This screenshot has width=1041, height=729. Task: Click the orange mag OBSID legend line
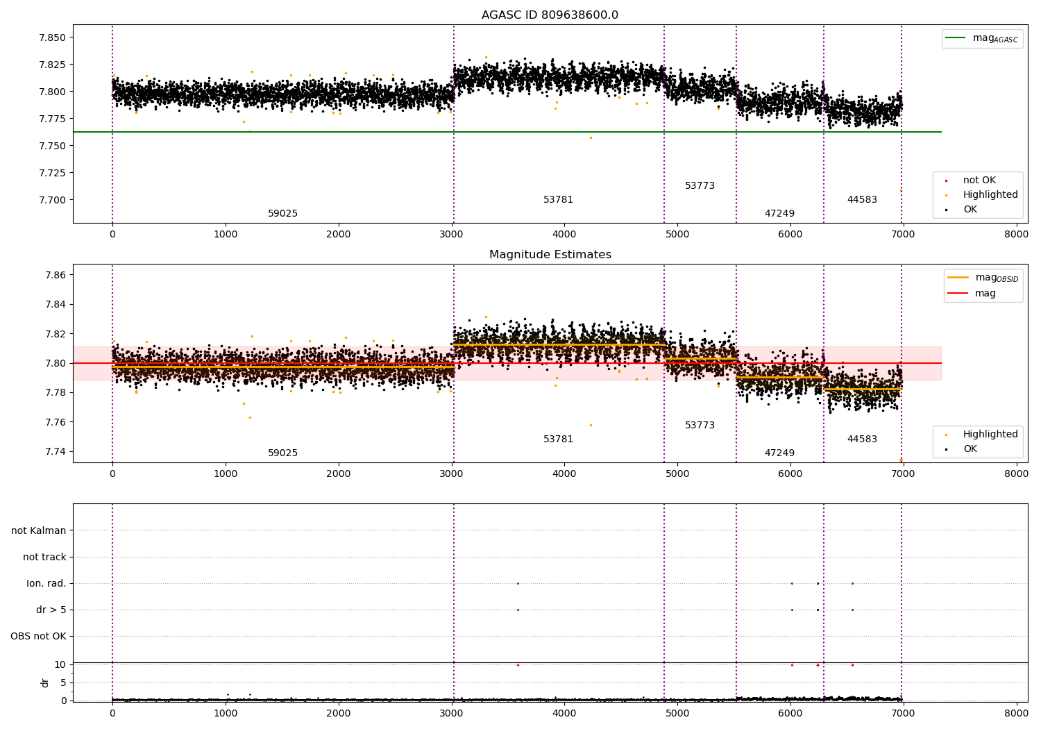pyautogui.click(x=958, y=278)
